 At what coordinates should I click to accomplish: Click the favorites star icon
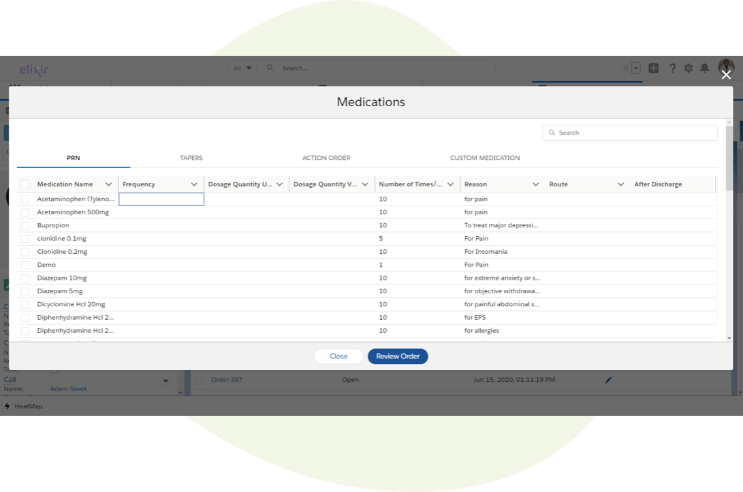(x=626, y=68)
